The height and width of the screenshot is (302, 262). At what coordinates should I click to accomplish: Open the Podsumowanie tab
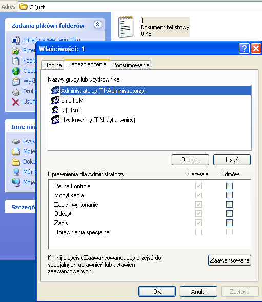[x=131, y=65]
